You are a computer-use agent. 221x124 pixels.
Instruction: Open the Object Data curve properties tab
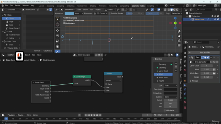[x=185, y=98]
